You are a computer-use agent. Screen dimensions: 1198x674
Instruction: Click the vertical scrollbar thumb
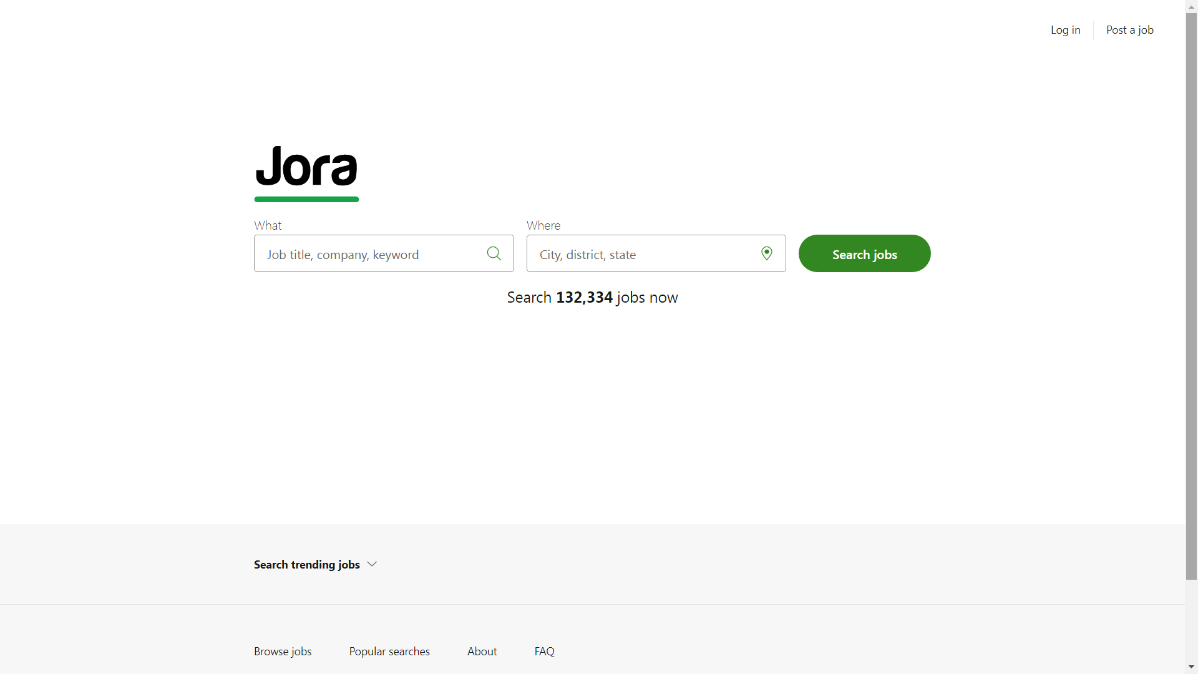coord(1191,296)
